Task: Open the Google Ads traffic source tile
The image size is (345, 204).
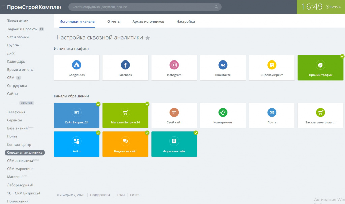Action: 76,68
